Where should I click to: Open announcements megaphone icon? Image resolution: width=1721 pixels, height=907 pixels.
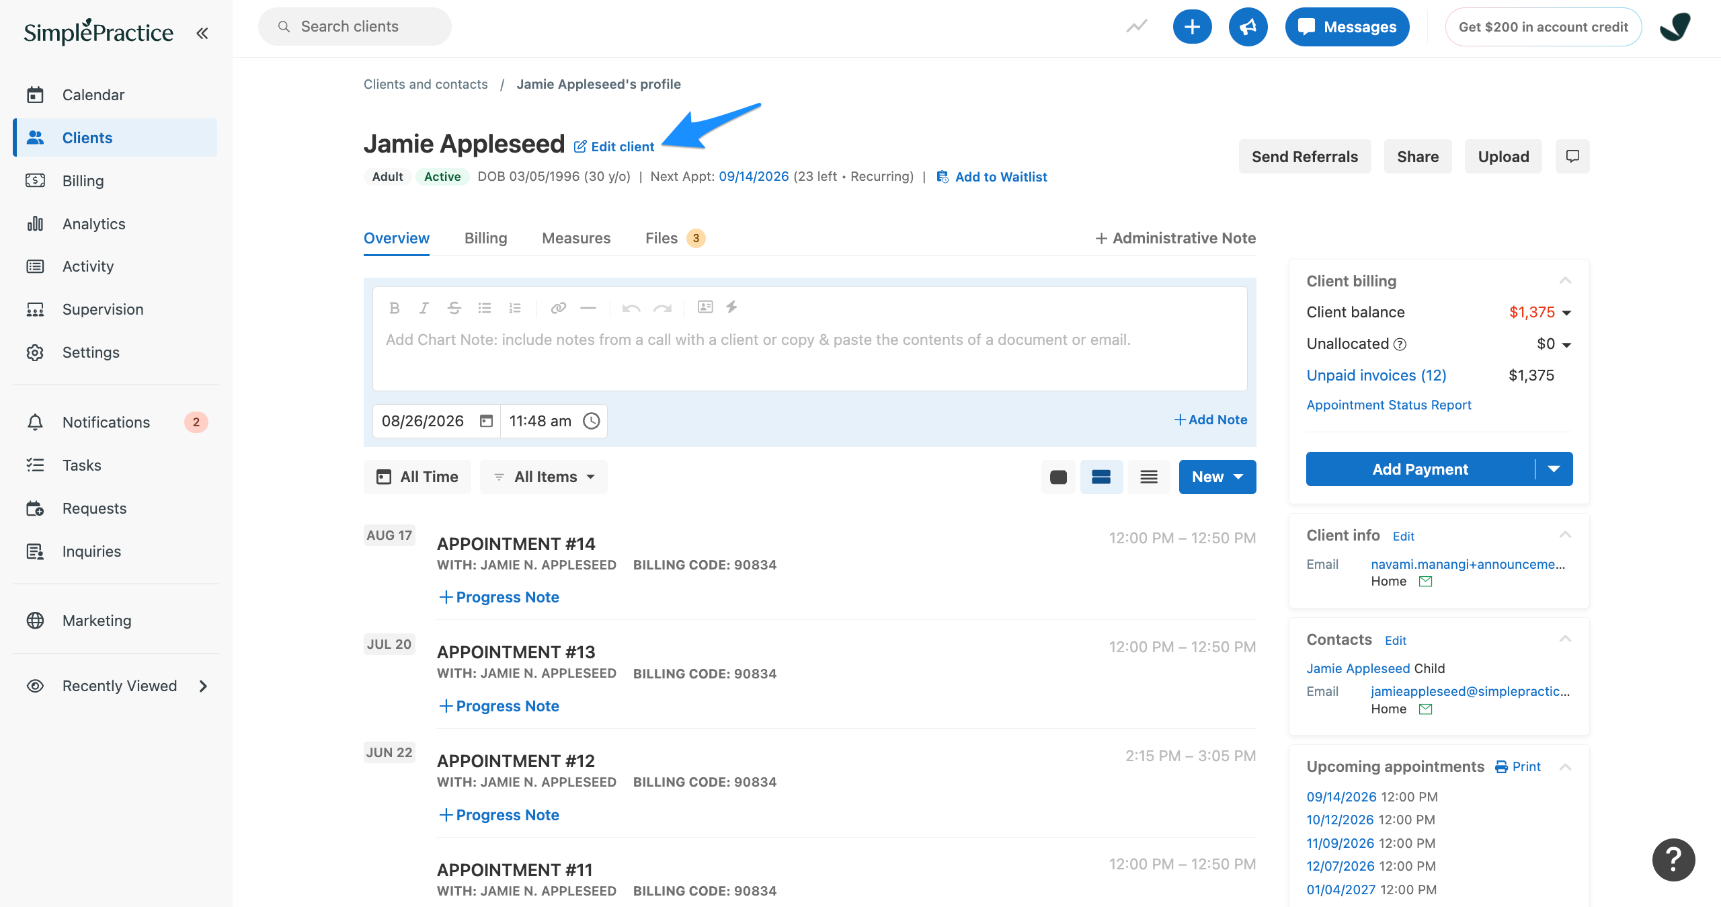point(1248,27)
